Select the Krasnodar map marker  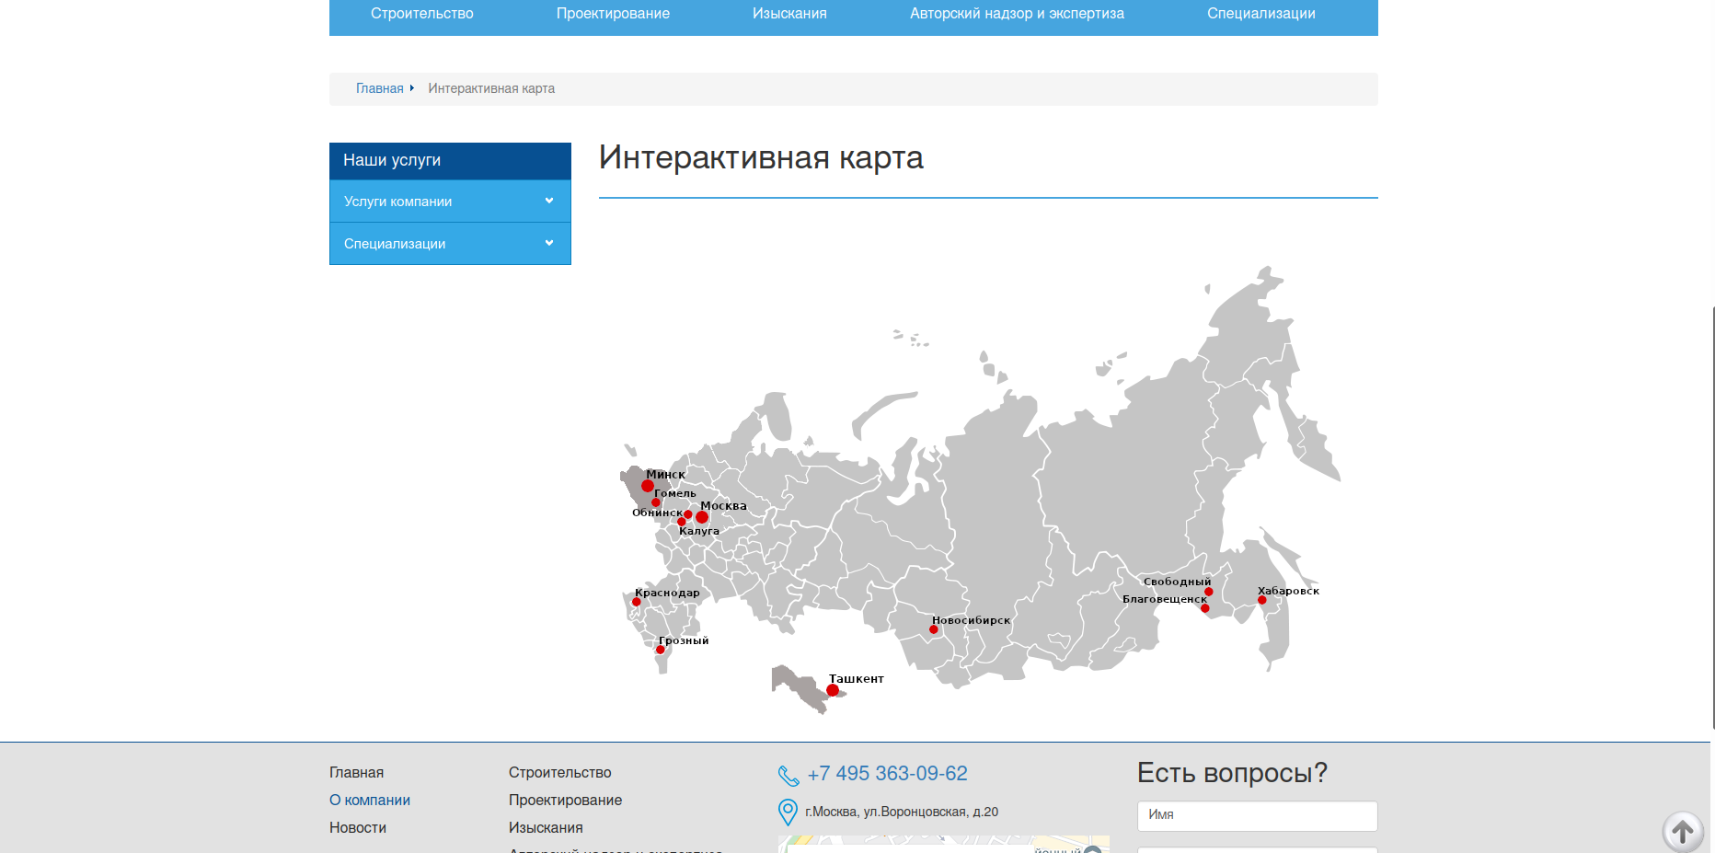(x=637, y=602)
